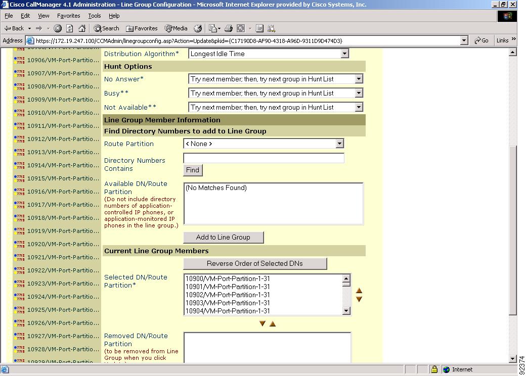527x376 pixels.
Task: Click the History icon in toolbar
Action: 198,28
